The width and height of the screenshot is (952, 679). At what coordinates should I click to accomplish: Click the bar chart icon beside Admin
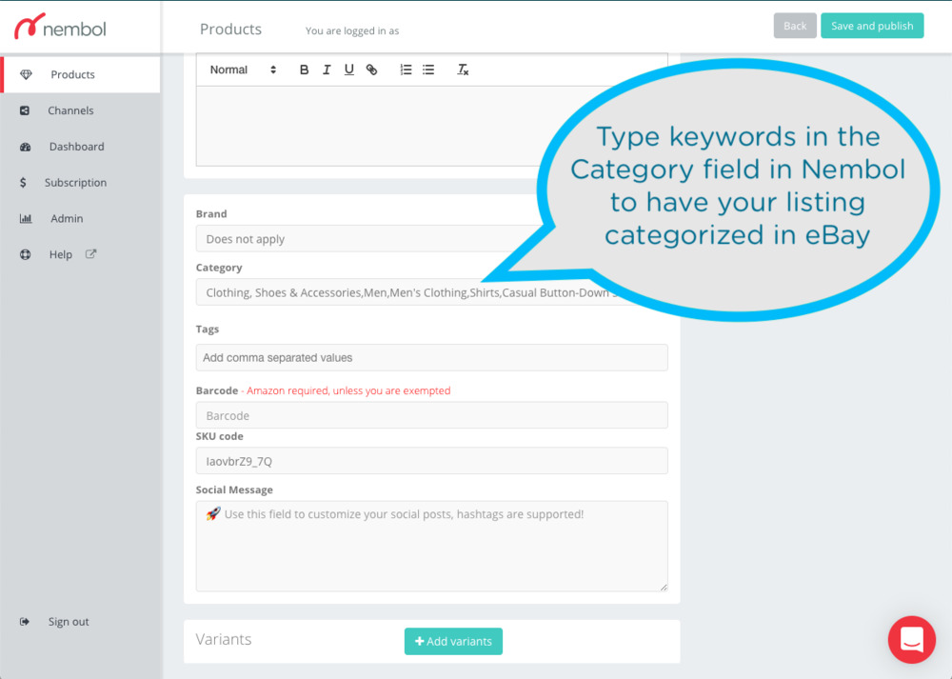coord(26,219)
